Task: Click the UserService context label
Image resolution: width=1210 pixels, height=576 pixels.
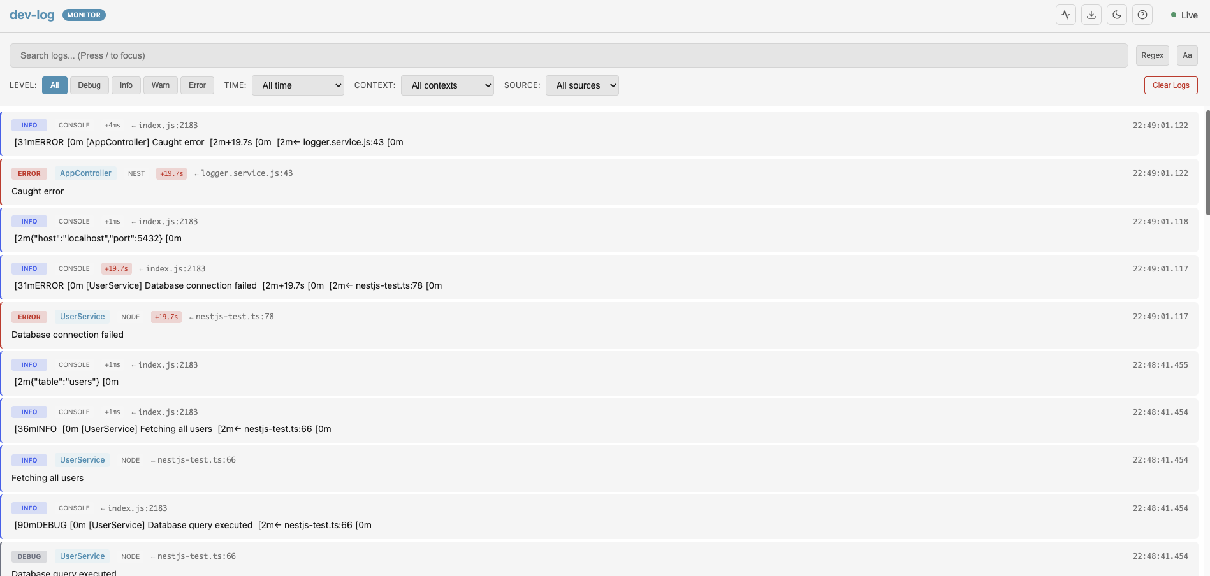Action: (82, 316)
